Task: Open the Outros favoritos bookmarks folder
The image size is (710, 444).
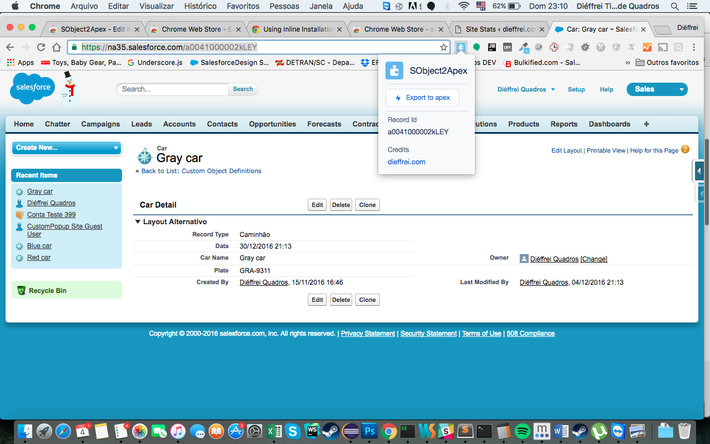Action: point(667,63)
